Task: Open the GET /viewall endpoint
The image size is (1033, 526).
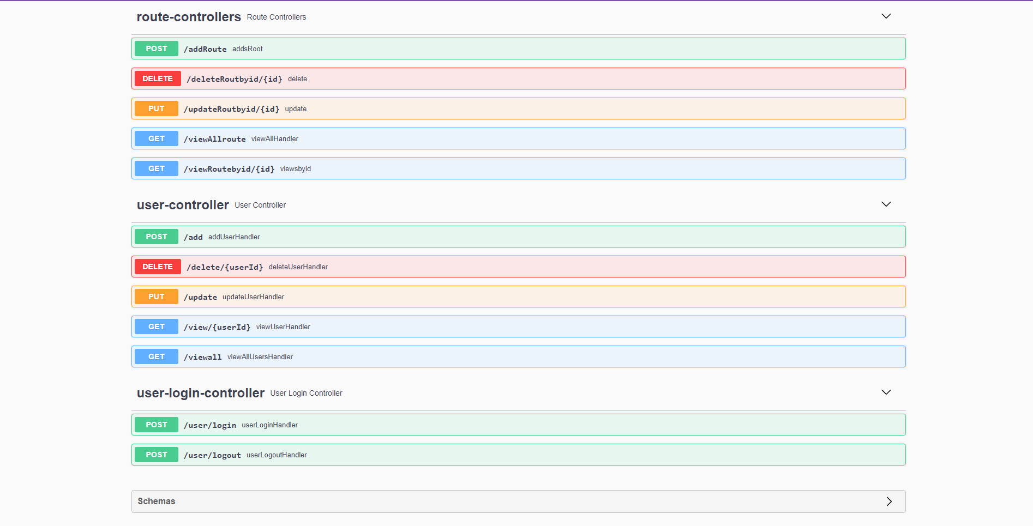Action: (x=518, y=356)
